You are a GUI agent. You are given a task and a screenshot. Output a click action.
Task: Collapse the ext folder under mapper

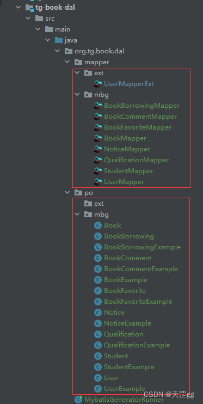77,73
